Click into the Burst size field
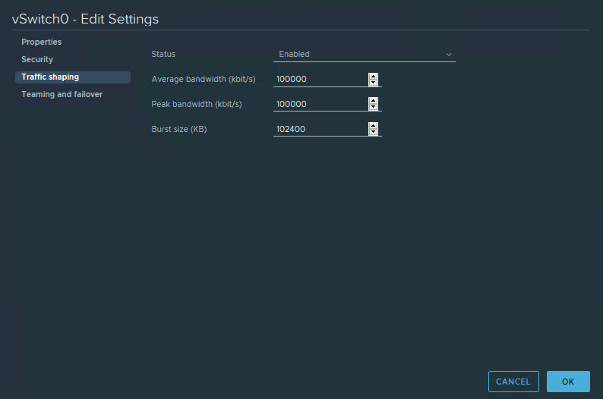This screenshot has height=399, width=603. click(319, 130)
